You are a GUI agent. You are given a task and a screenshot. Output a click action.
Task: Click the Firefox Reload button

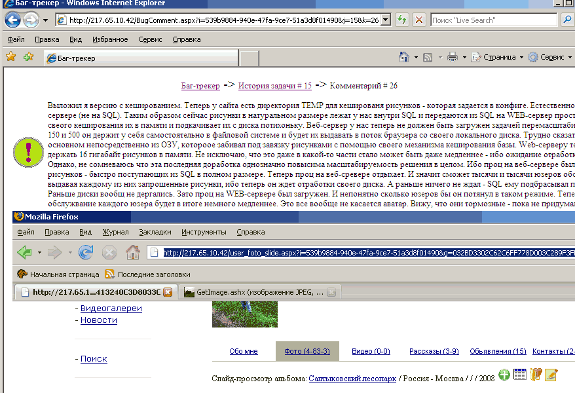click(x=86, y=252)
